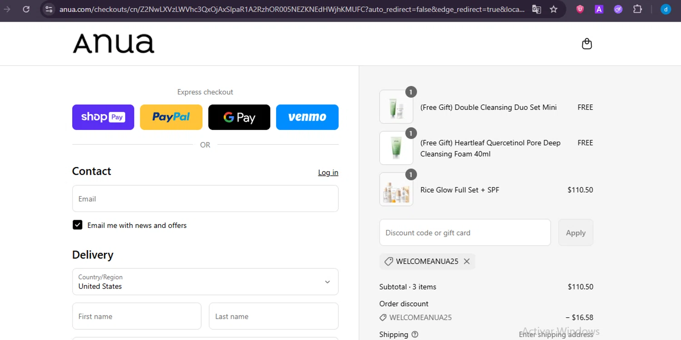Pay with PayPal
Screen dimensions: 681x340
click(171, 117)
